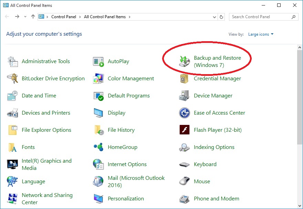
Task: Click the vertical scrollbar thumb
Action: coord(300,97)
